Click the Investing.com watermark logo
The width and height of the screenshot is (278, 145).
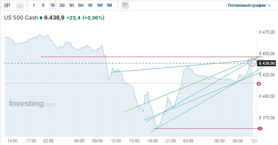click(x=32, y=104)
